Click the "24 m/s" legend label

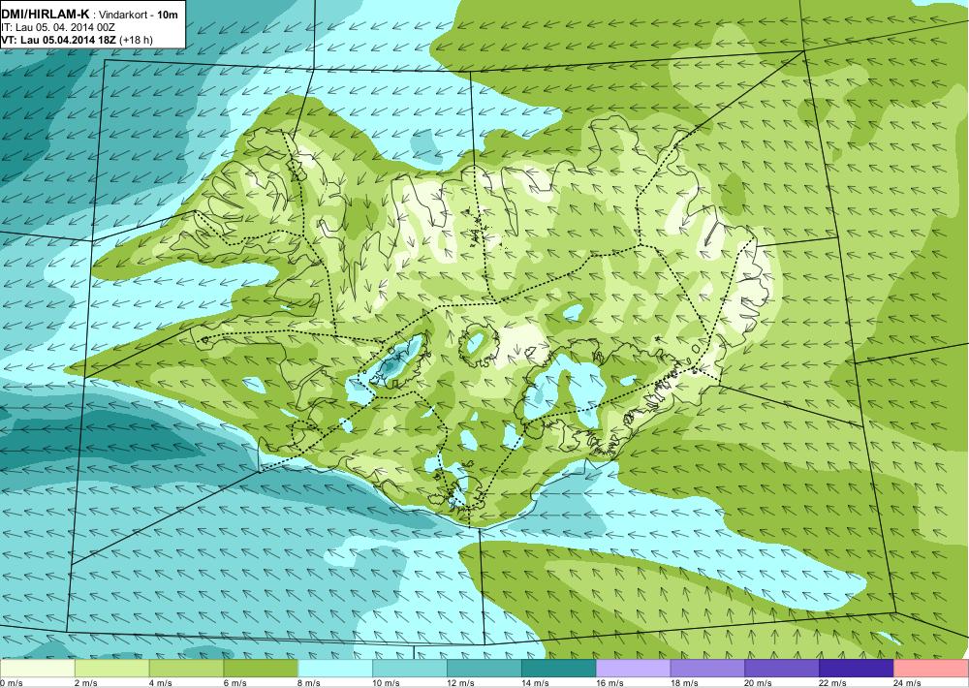tap(908, 683)
